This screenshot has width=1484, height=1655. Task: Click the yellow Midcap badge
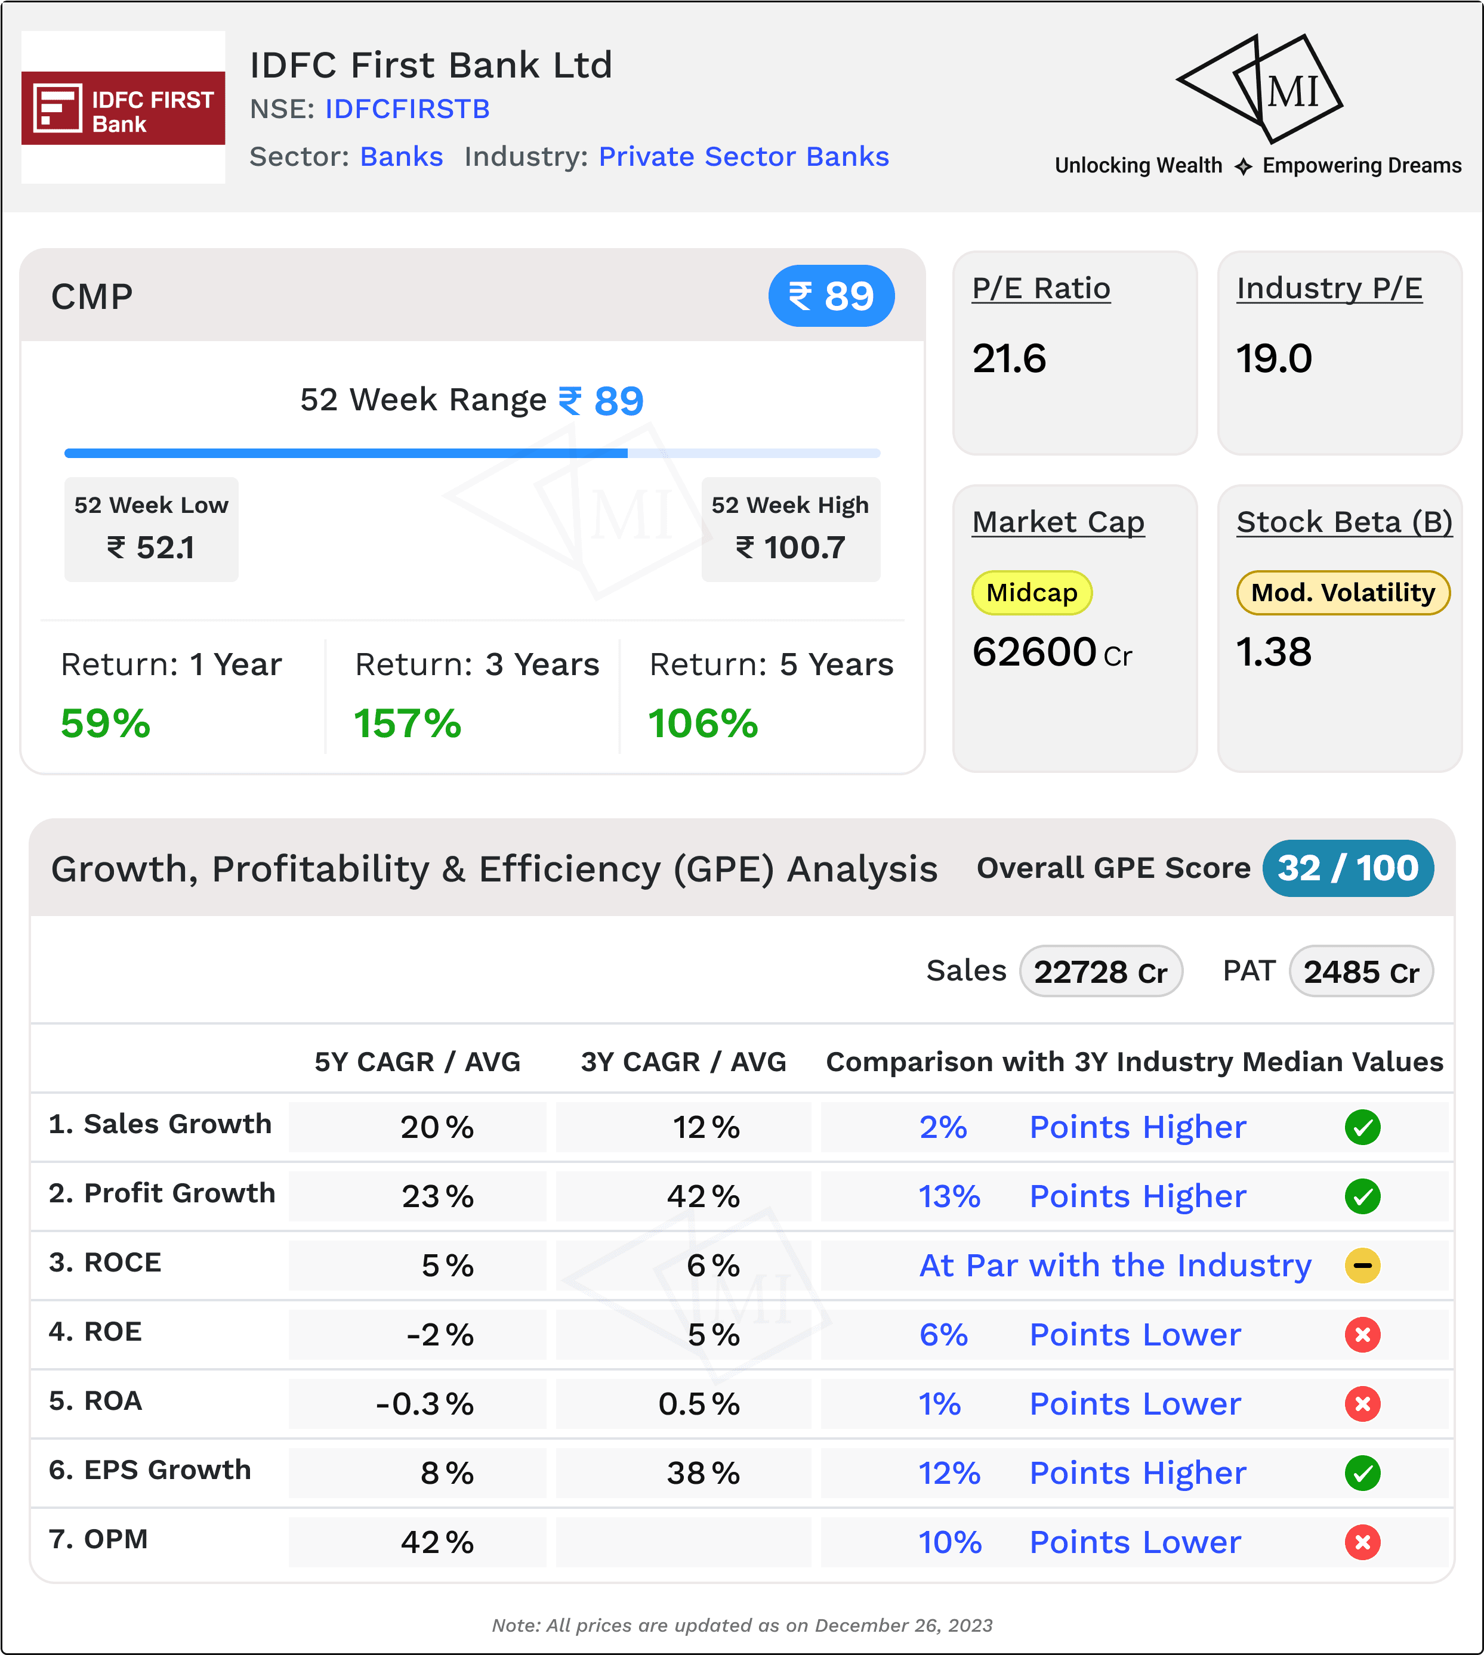(x=1032, y=592)
